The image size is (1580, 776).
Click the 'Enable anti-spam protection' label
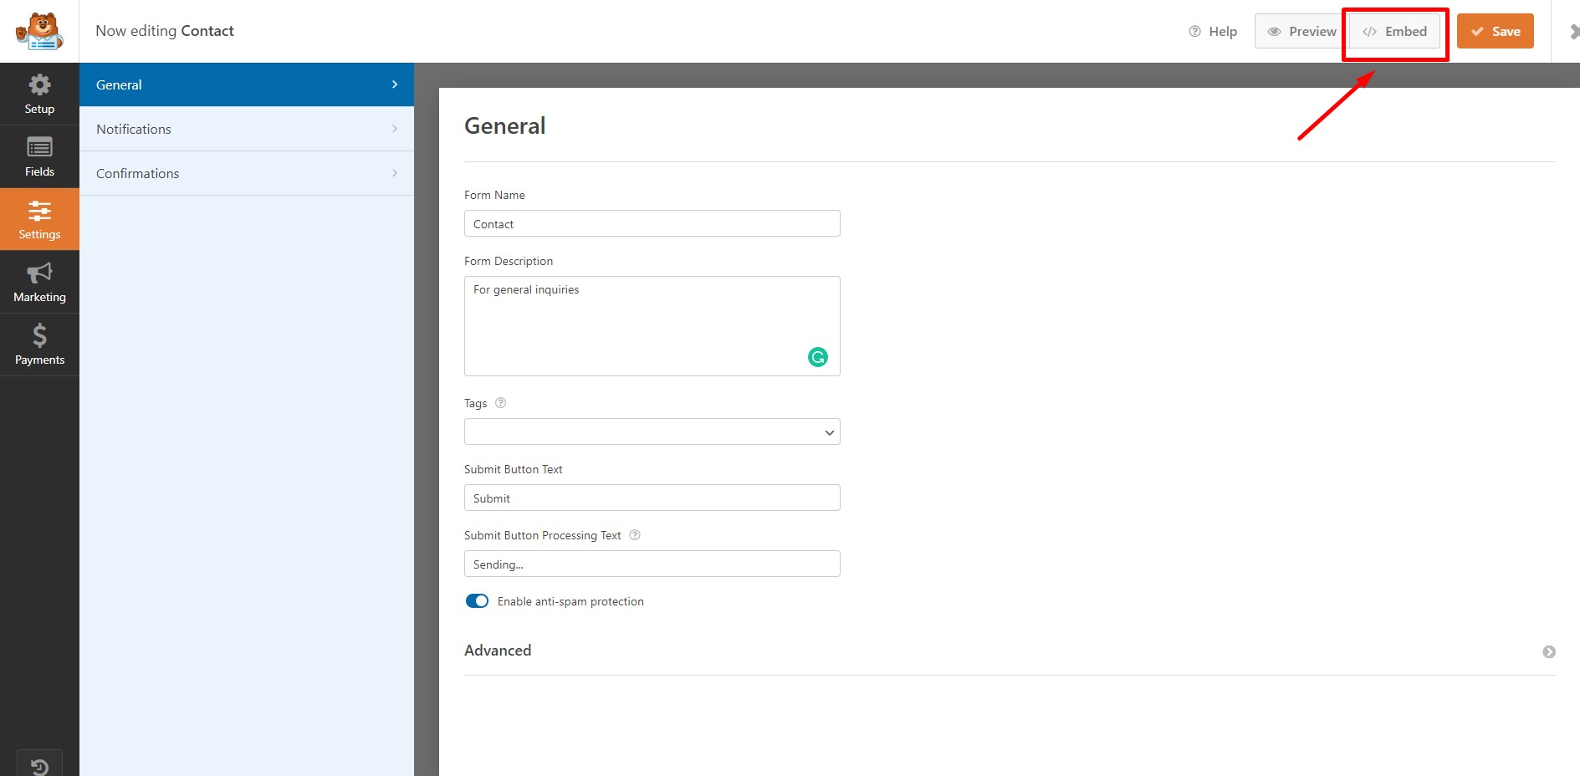(570, 601)
